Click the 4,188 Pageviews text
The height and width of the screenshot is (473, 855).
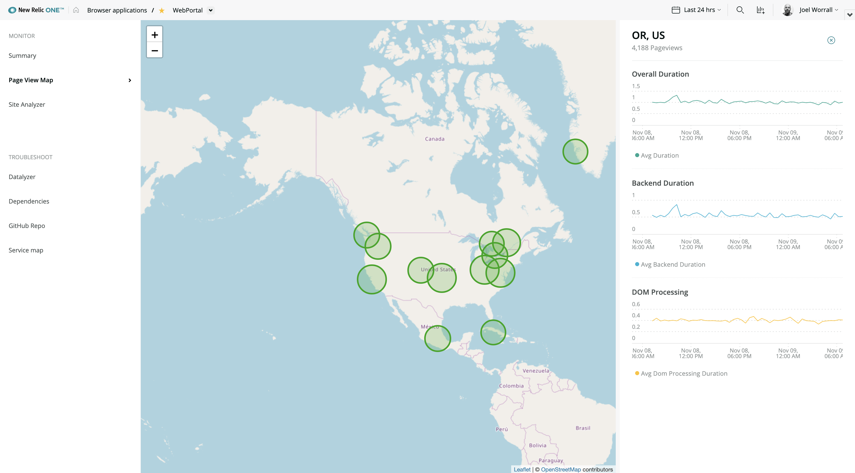click(657, 48)
